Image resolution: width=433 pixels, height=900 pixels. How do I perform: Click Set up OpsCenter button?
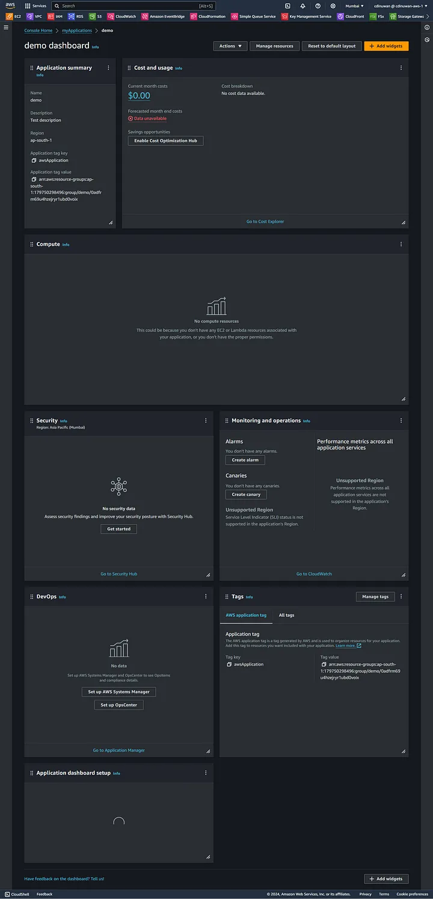119,705
